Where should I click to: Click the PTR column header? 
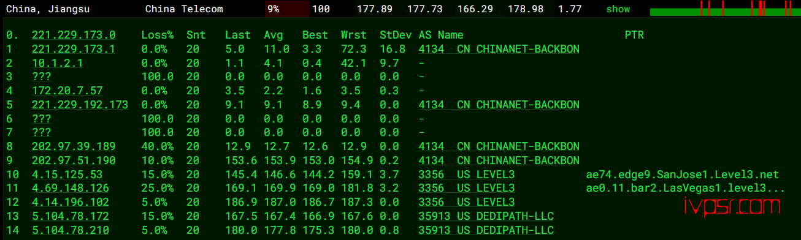tap(634, 35)
